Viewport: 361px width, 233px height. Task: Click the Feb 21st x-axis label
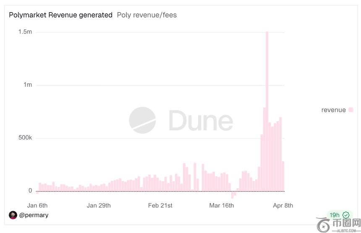pyautogui.click(x=160, y=205)
